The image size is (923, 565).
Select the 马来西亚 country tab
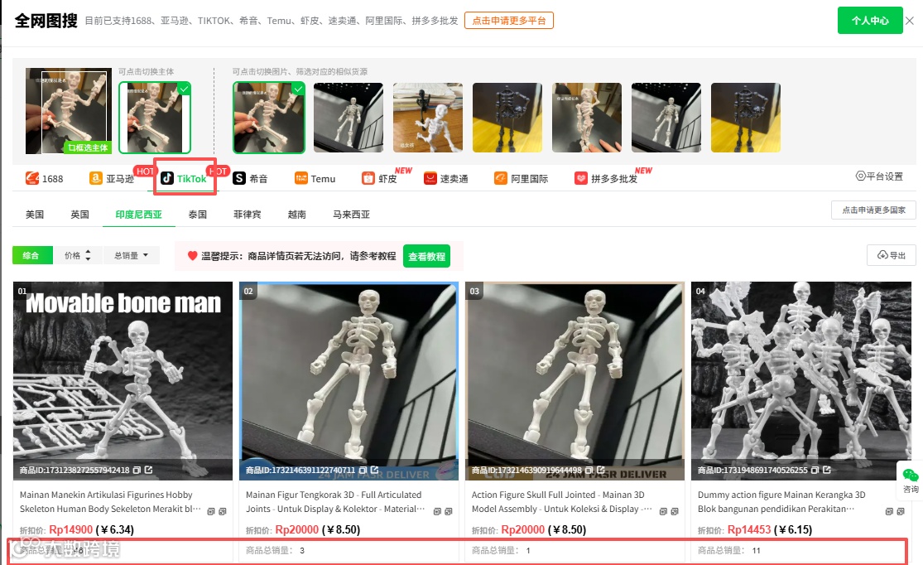[x=352, y=215]
